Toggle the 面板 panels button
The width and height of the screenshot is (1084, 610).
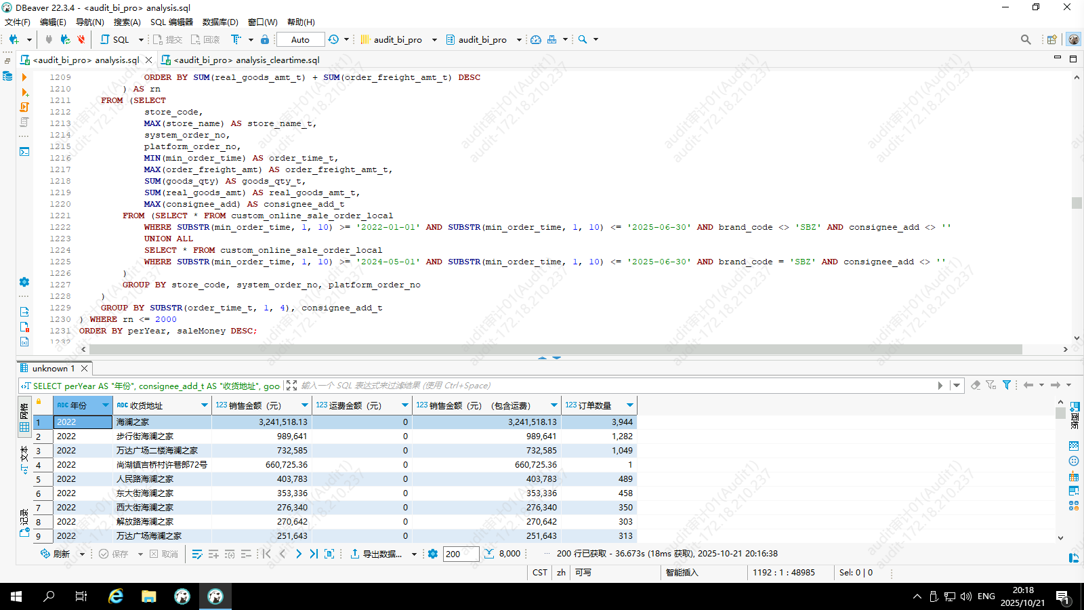pos(1075,413)
